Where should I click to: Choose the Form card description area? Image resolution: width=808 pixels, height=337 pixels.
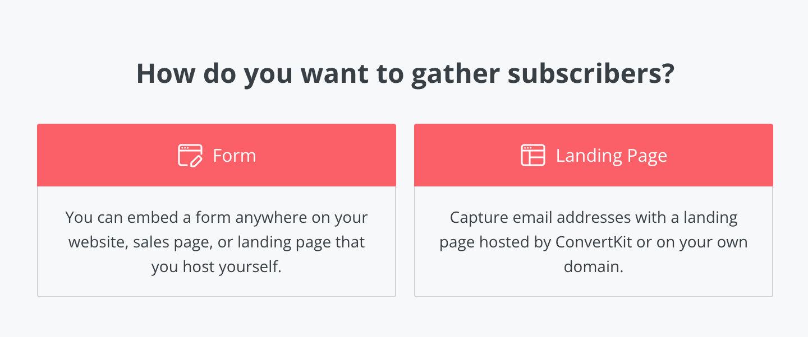pyautogui.click(x=217, y=241)
